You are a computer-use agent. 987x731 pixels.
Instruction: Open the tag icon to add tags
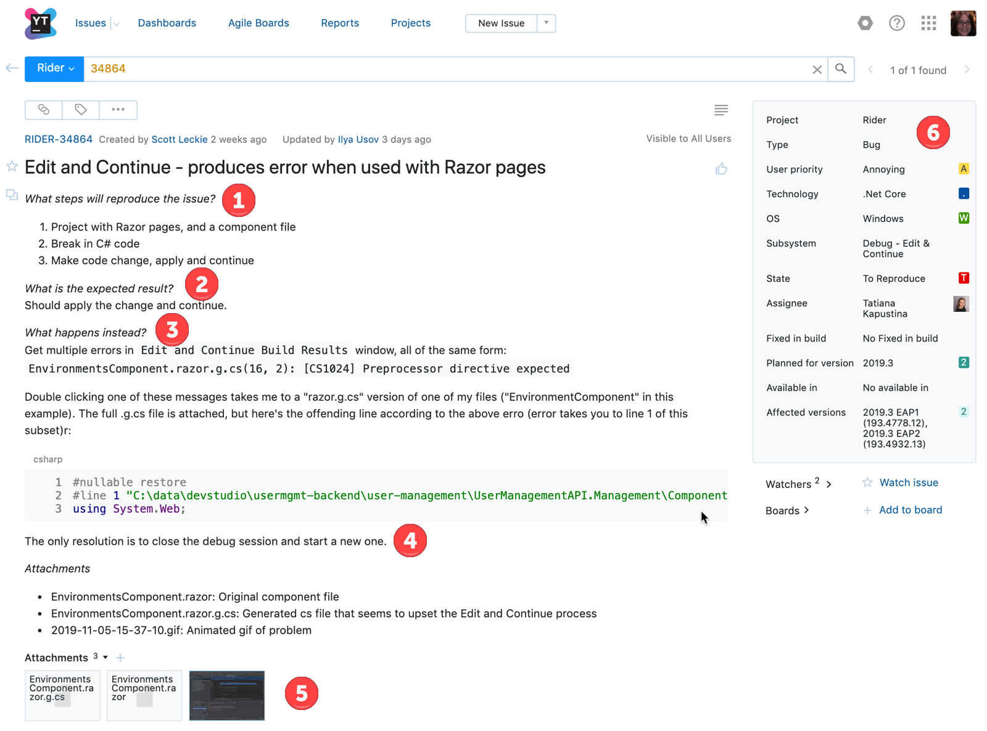pyautogui.click(x=80, y=110)
